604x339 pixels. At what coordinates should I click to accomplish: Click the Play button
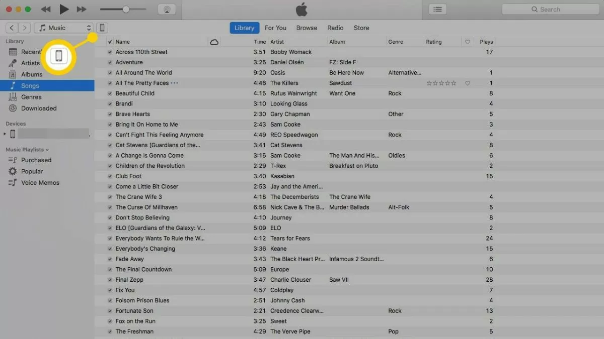coord(63,9)
